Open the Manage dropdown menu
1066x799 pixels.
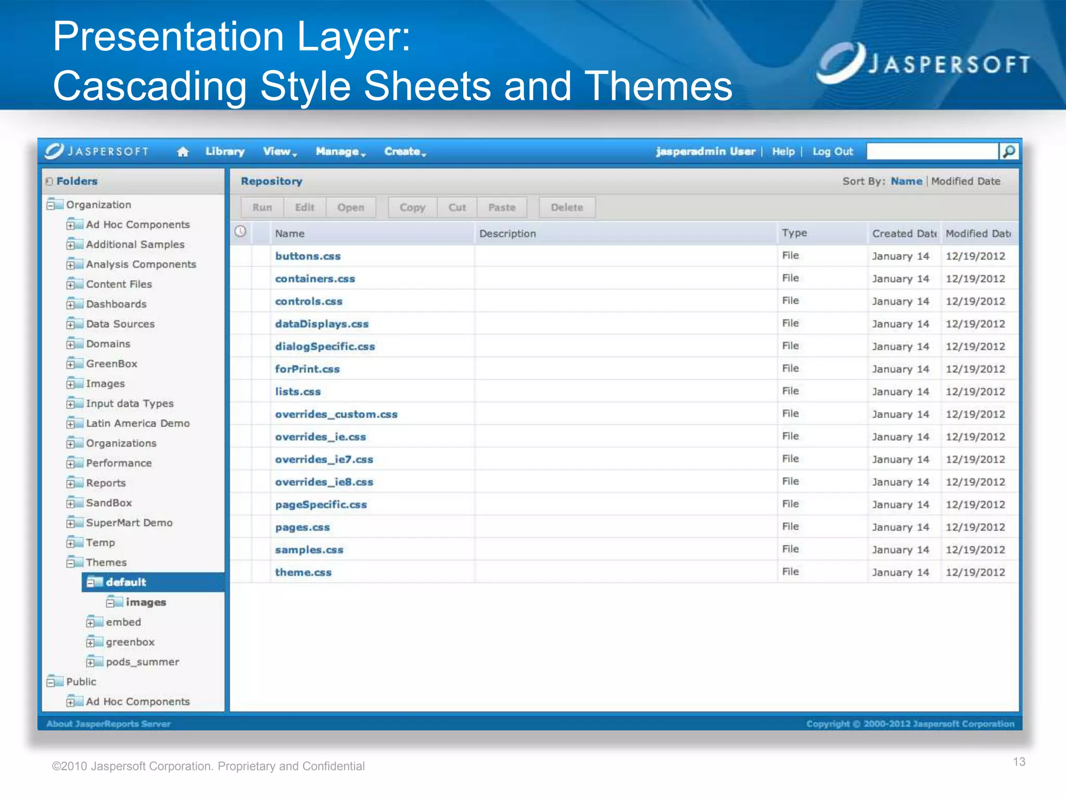[x=340, y=151]
